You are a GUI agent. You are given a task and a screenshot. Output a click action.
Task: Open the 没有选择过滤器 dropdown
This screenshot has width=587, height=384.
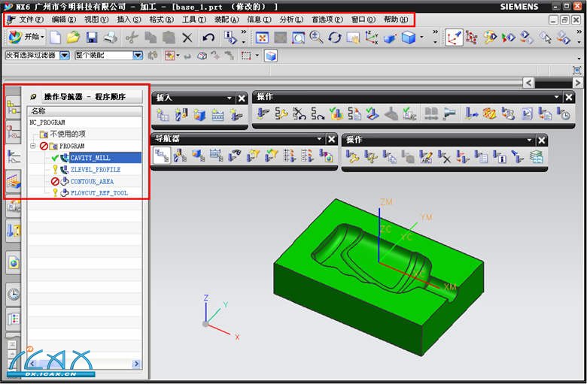64,56
